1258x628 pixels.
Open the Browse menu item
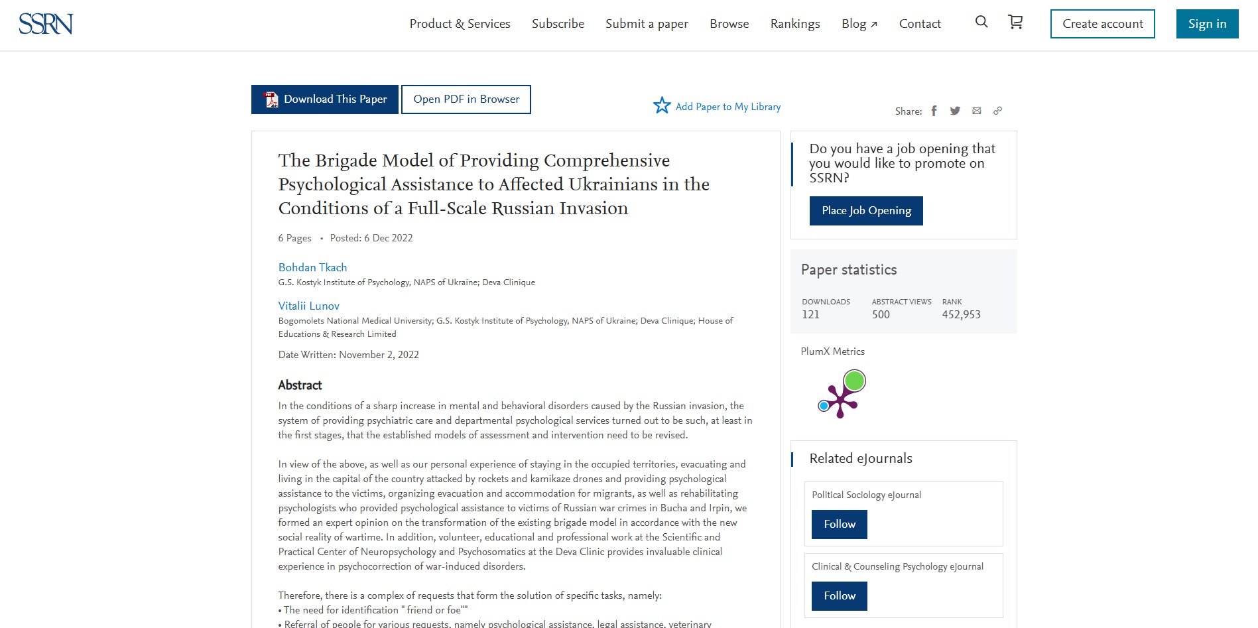tap(729, 24)
